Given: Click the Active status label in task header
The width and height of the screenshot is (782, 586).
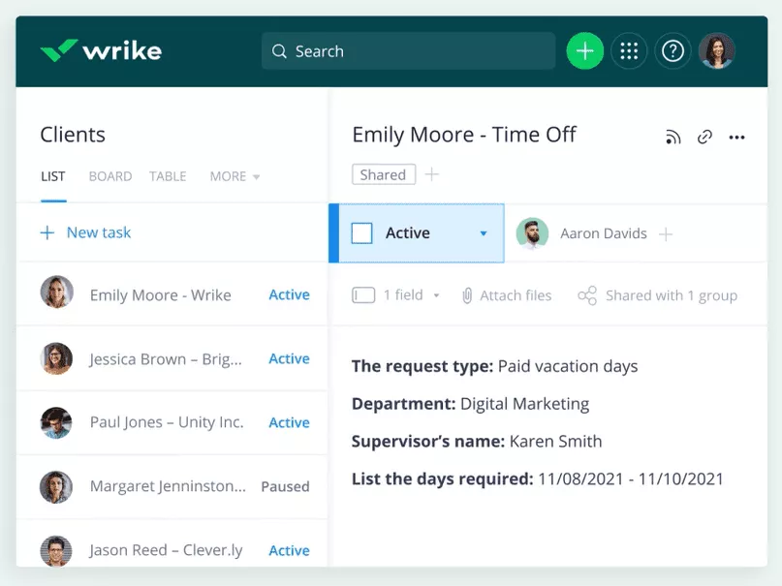Looking at the screenshot, I should 407,232.
